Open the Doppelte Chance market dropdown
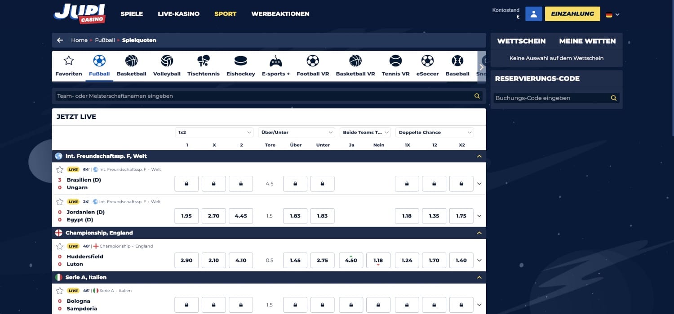Screen dimensions: 674x314 [435, 132]
